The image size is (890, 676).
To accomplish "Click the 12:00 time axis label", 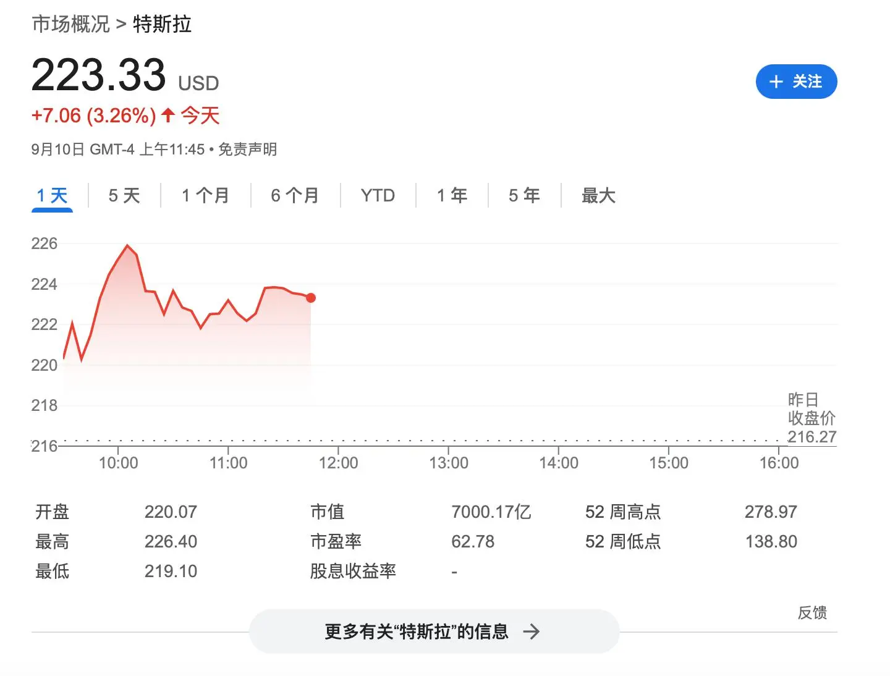I will point(338,463).
